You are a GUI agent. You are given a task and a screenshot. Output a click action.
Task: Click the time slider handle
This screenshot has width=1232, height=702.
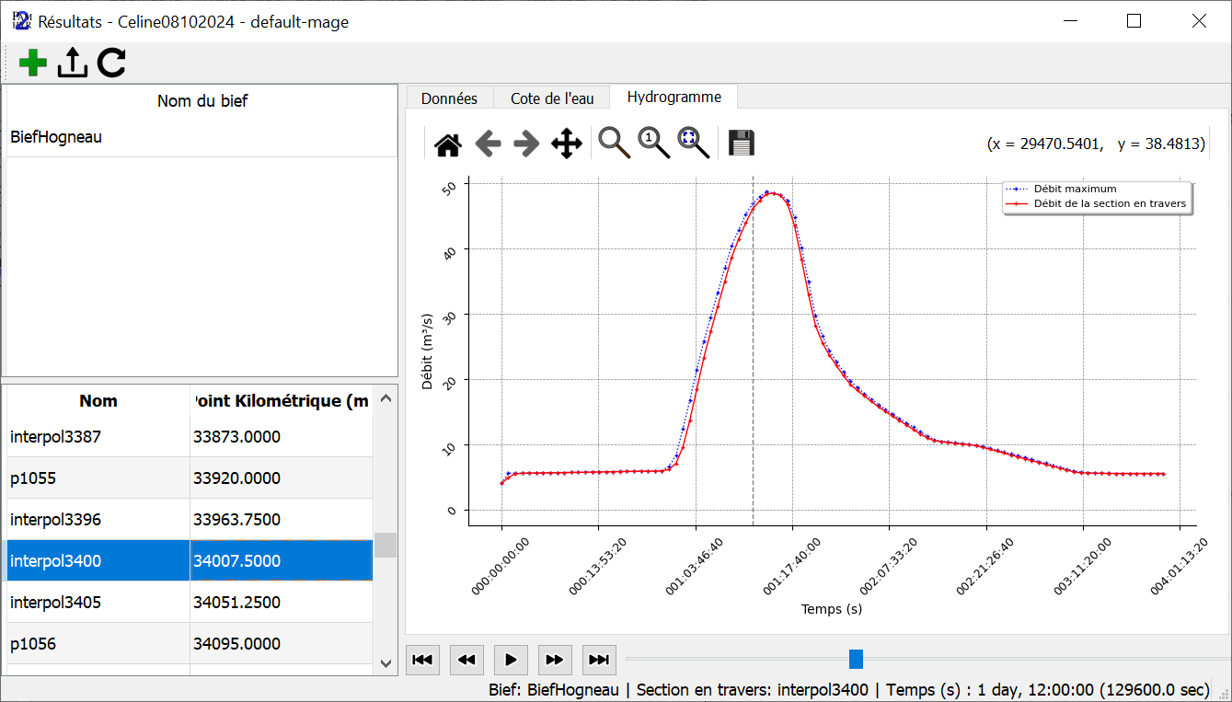pos(856,659)
